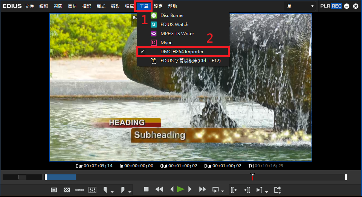Image resolution: width=362 pixels, height=197 pixels.
Task: Click the In timecode 00:00:00;00
Action: [x=139, y=166]
